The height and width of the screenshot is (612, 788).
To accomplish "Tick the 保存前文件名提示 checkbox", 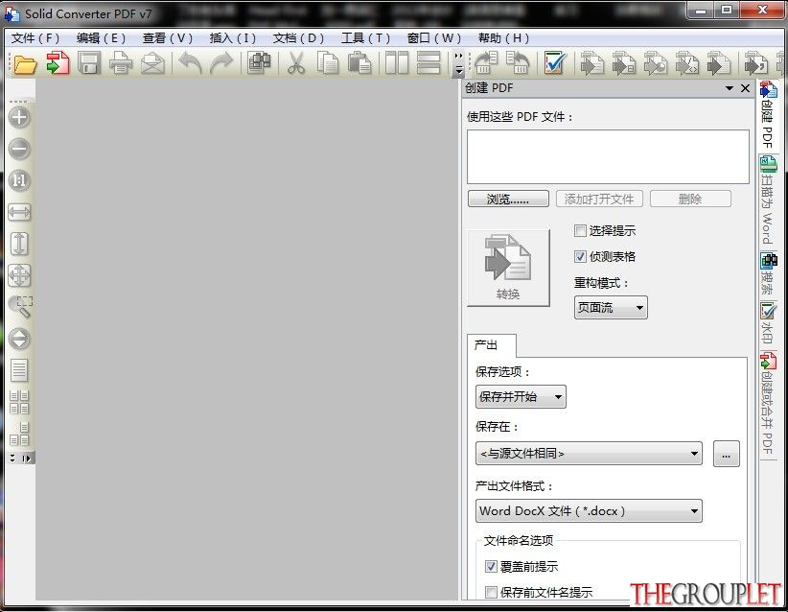I will [x=491, y=592].
